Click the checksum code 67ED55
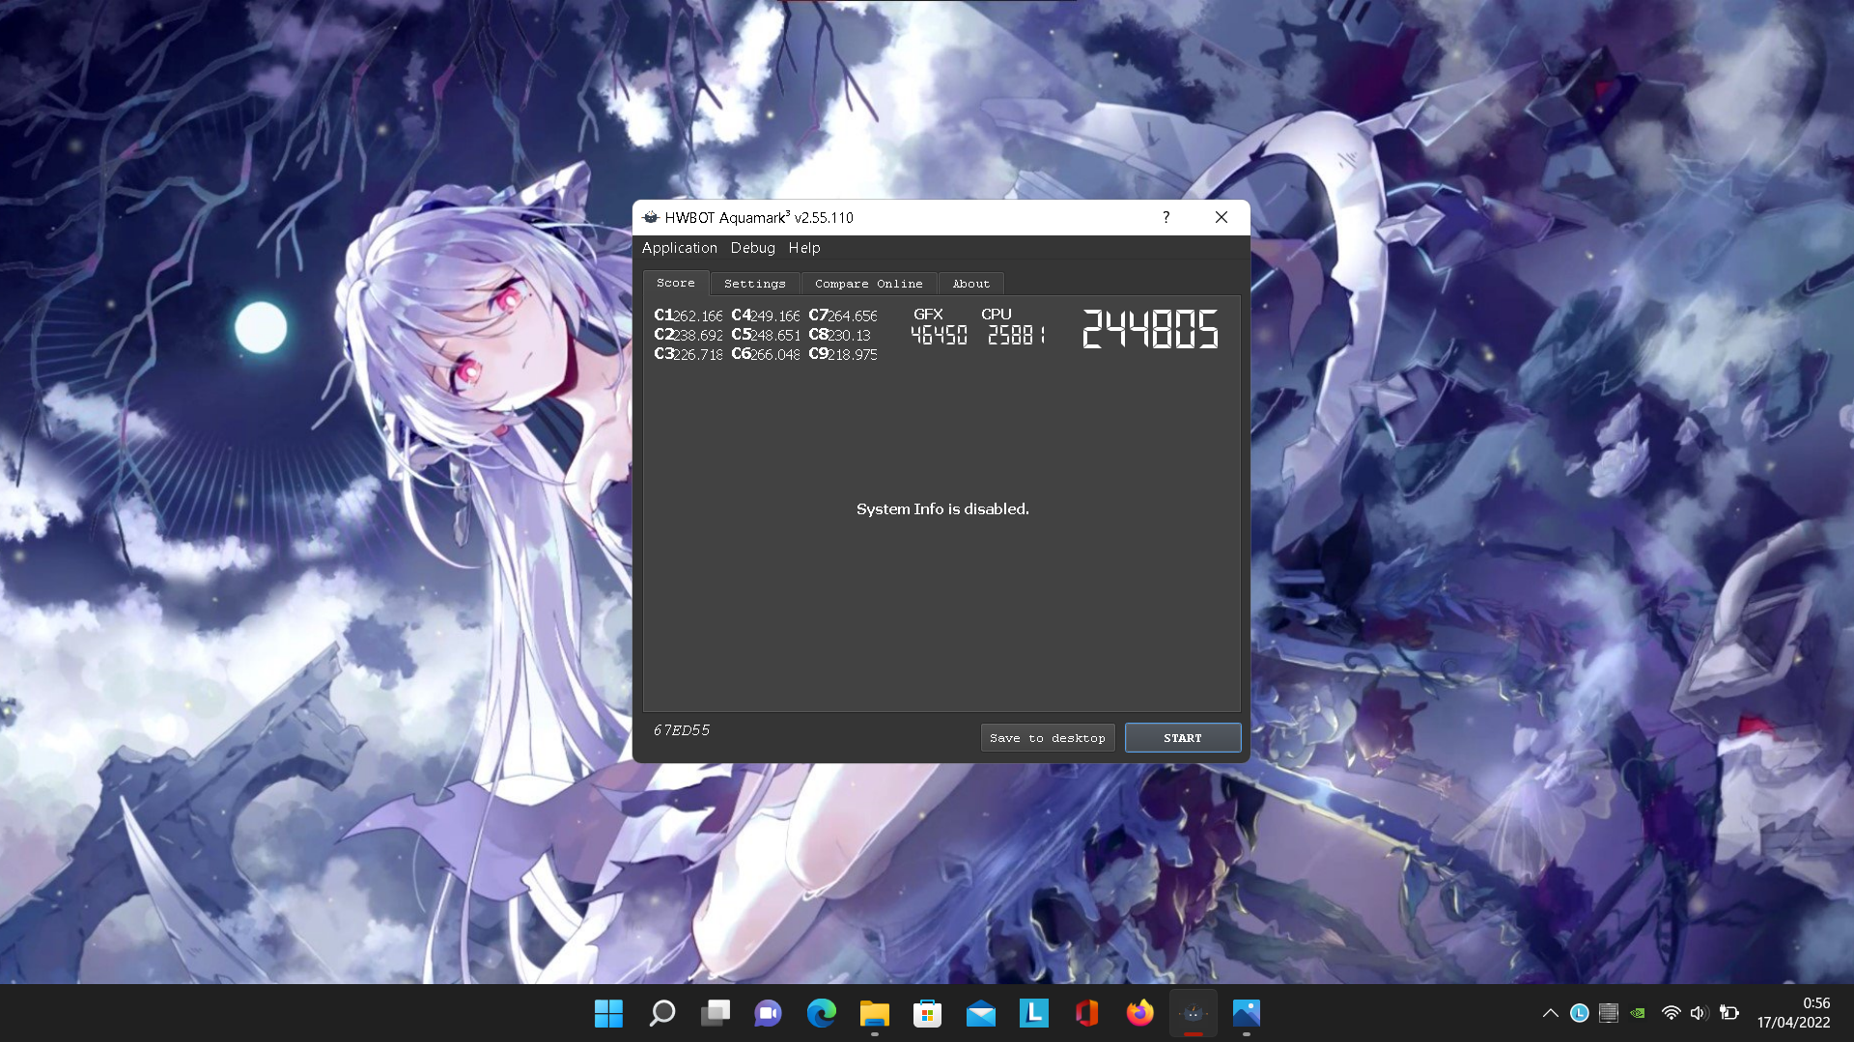Screen dimensions: 1854x1042 682,730
